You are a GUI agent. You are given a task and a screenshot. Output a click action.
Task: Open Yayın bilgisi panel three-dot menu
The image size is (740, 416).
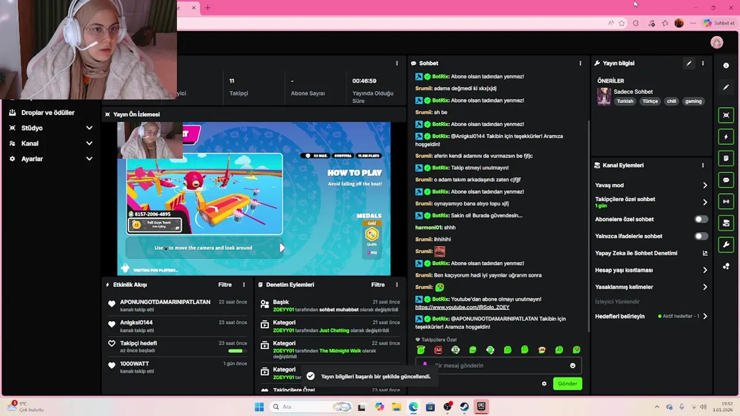[x=703, y=64]
